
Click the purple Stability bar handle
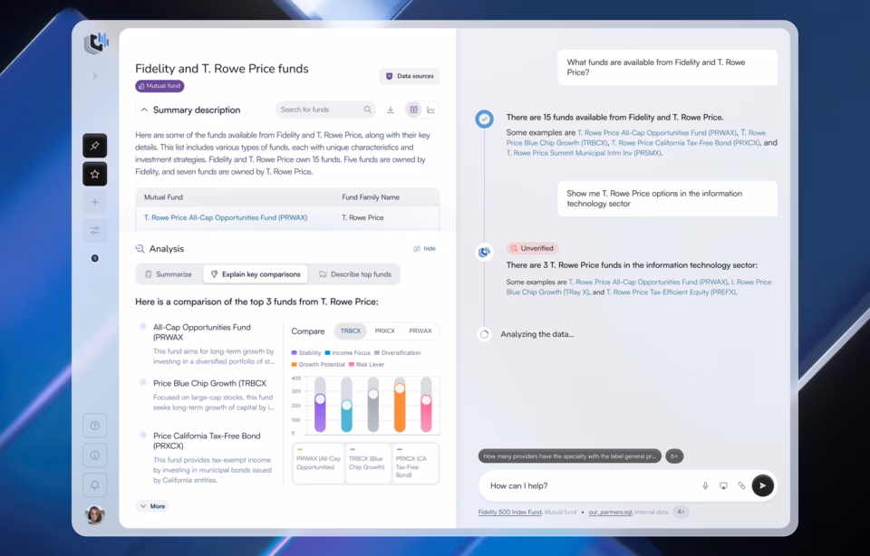320,399
